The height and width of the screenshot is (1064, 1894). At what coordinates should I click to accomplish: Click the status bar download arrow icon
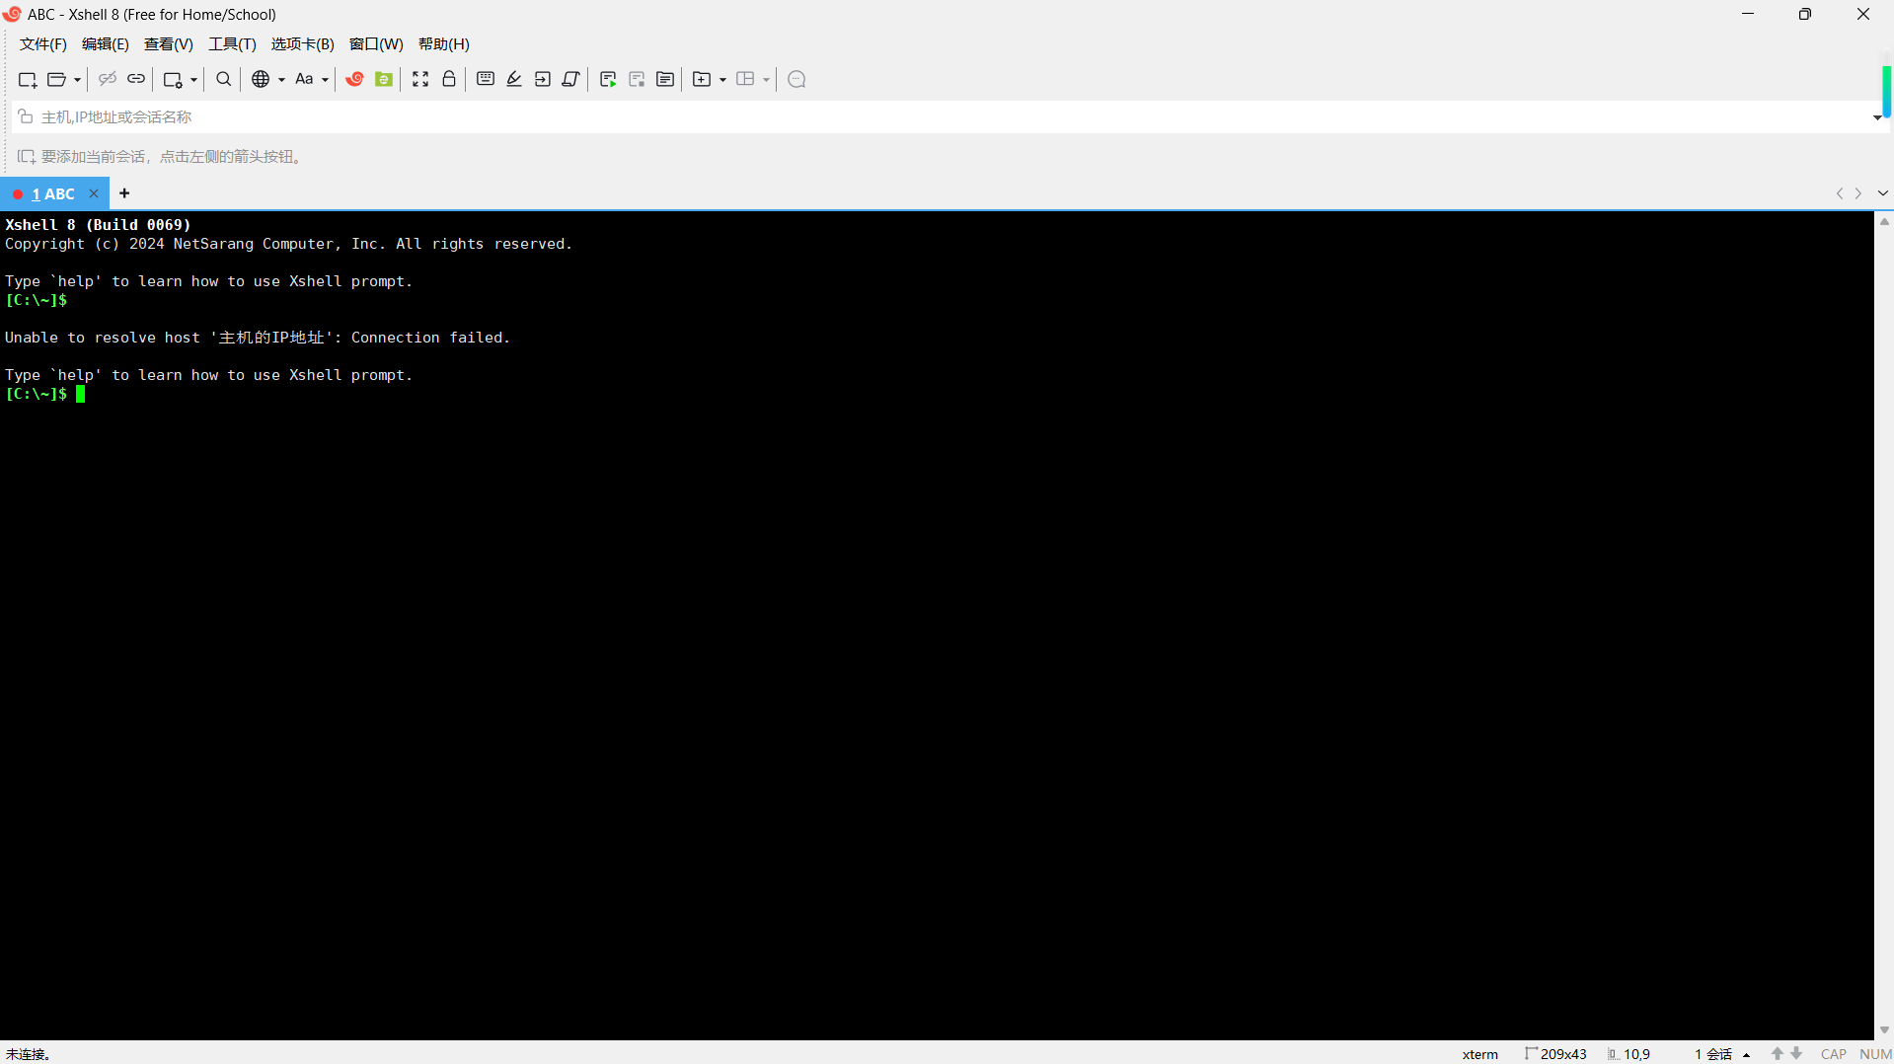(1796, 1054)
